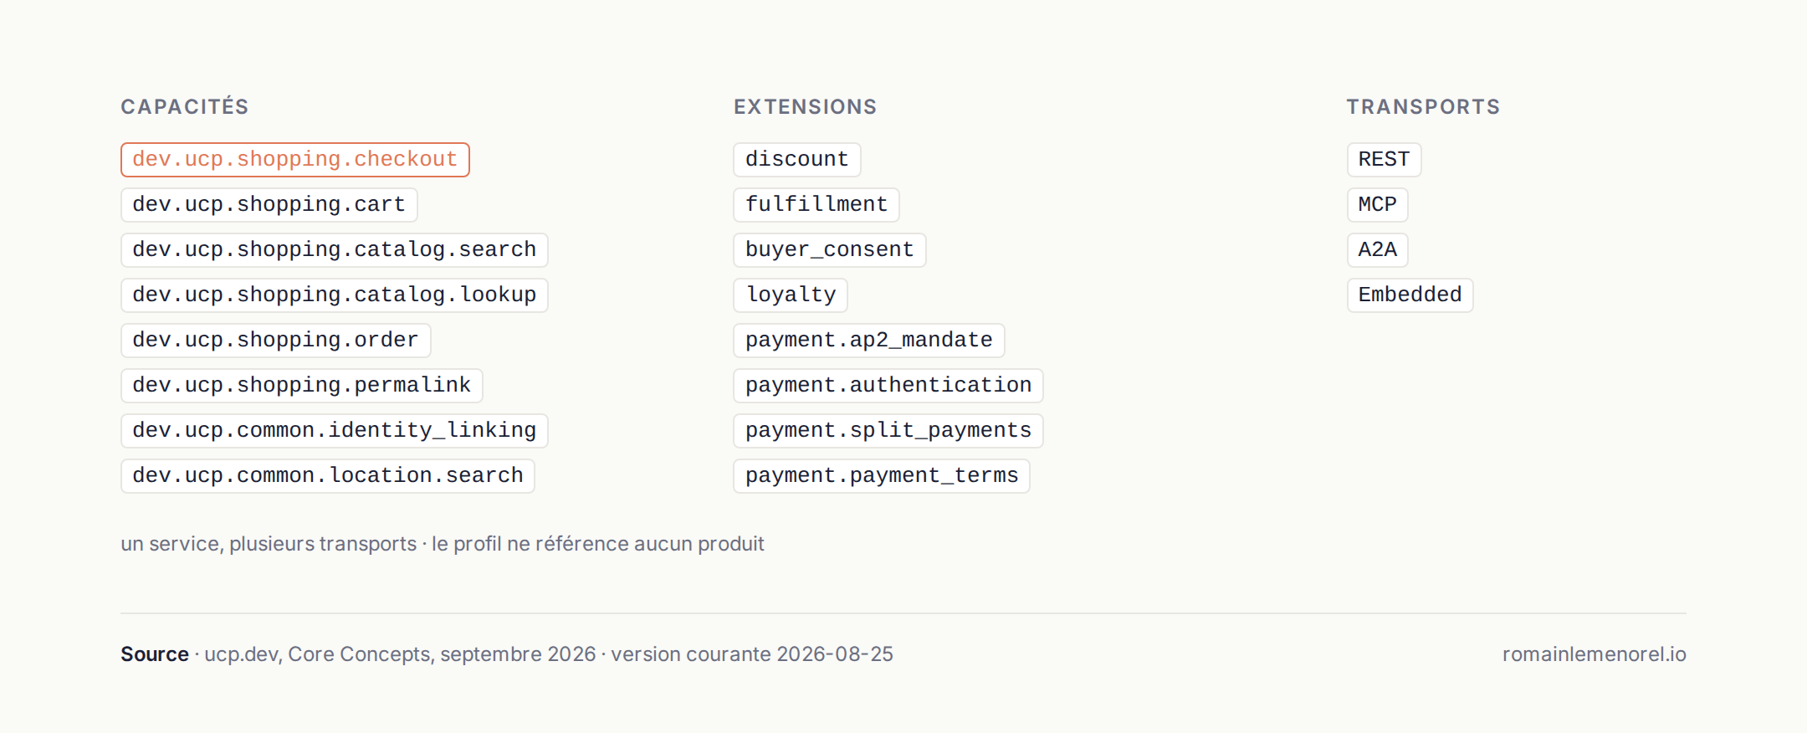Click the discount extension chip
Viewport: 1807px width, 733px height.
(796, 159)
